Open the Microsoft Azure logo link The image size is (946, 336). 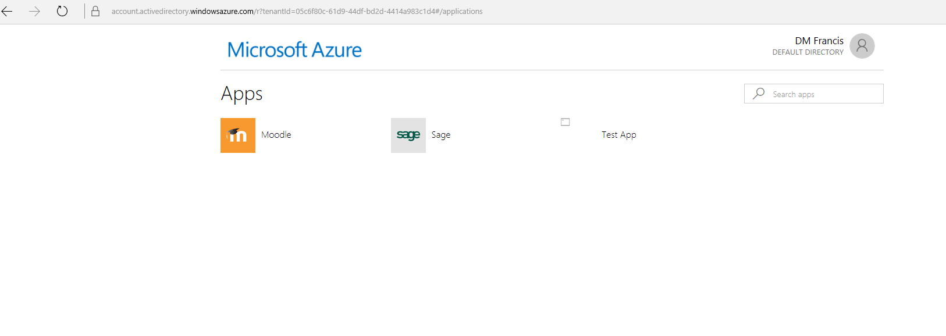coord(294,50)
